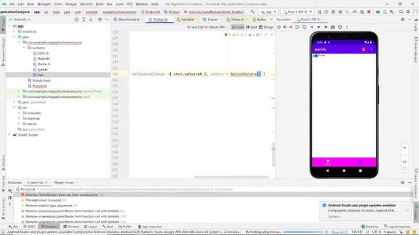The height and width of the screenshot is (235, 419).
Task: Click the Profiler gauge icon in toolbar
Action: pyautogui.click(x=355, y=12)
